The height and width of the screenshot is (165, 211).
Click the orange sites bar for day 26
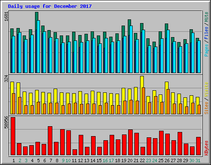click(168, 101)
